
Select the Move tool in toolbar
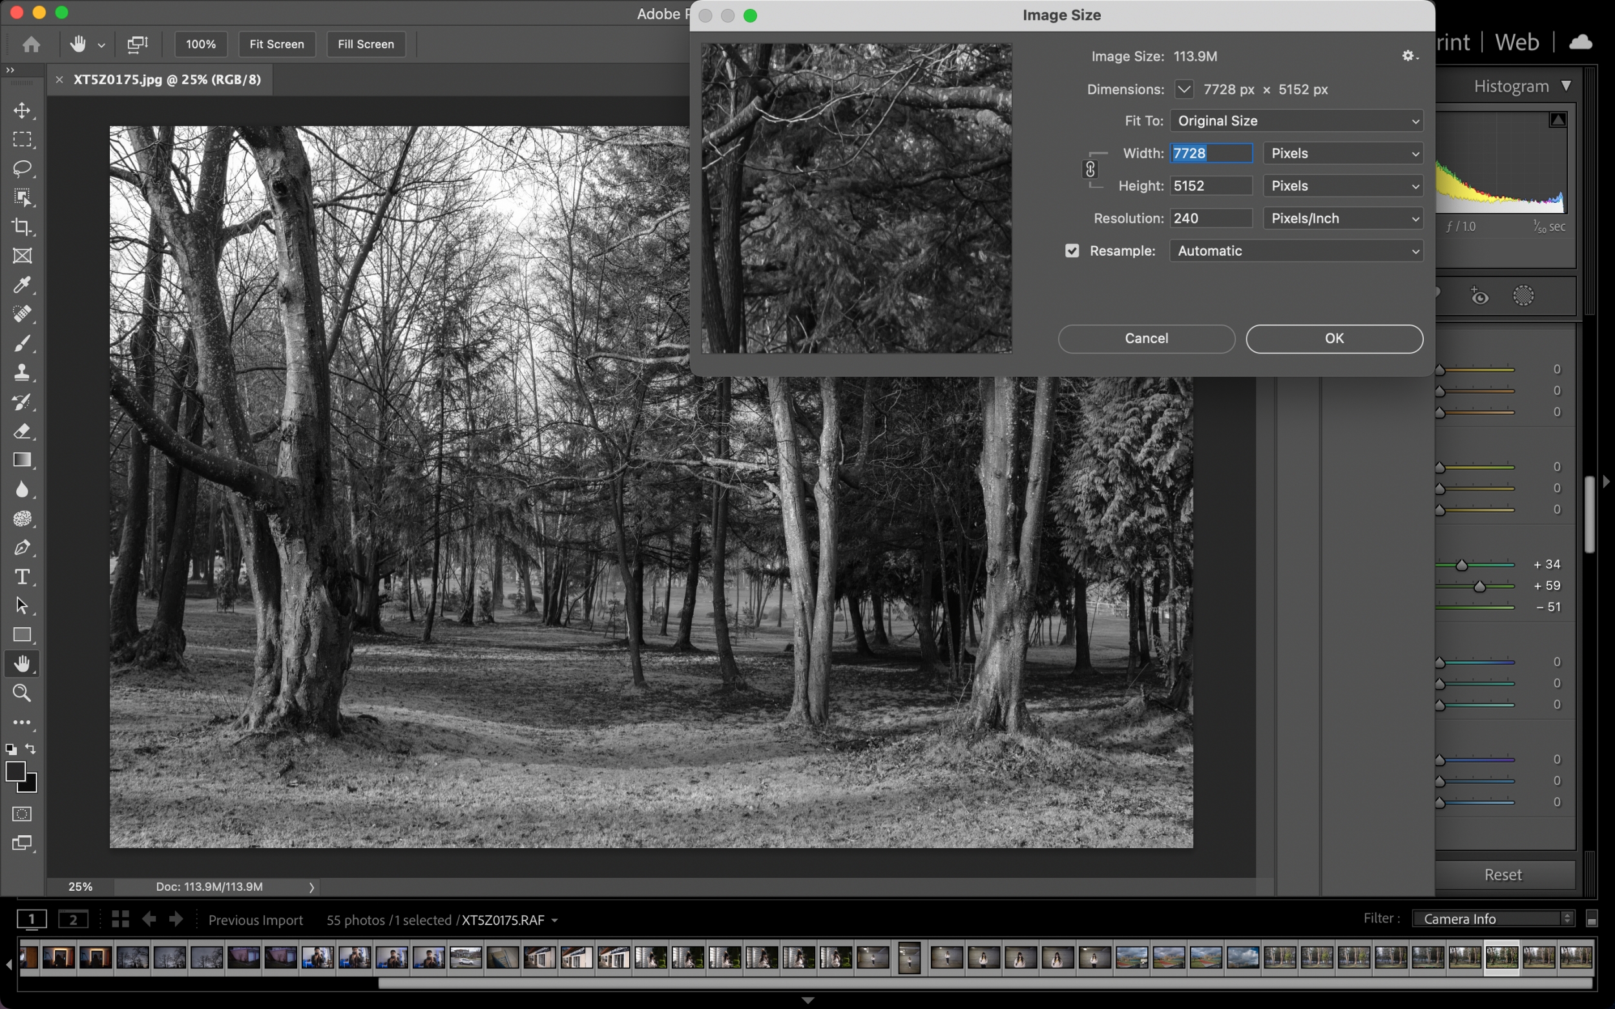(x=22, y=110)
